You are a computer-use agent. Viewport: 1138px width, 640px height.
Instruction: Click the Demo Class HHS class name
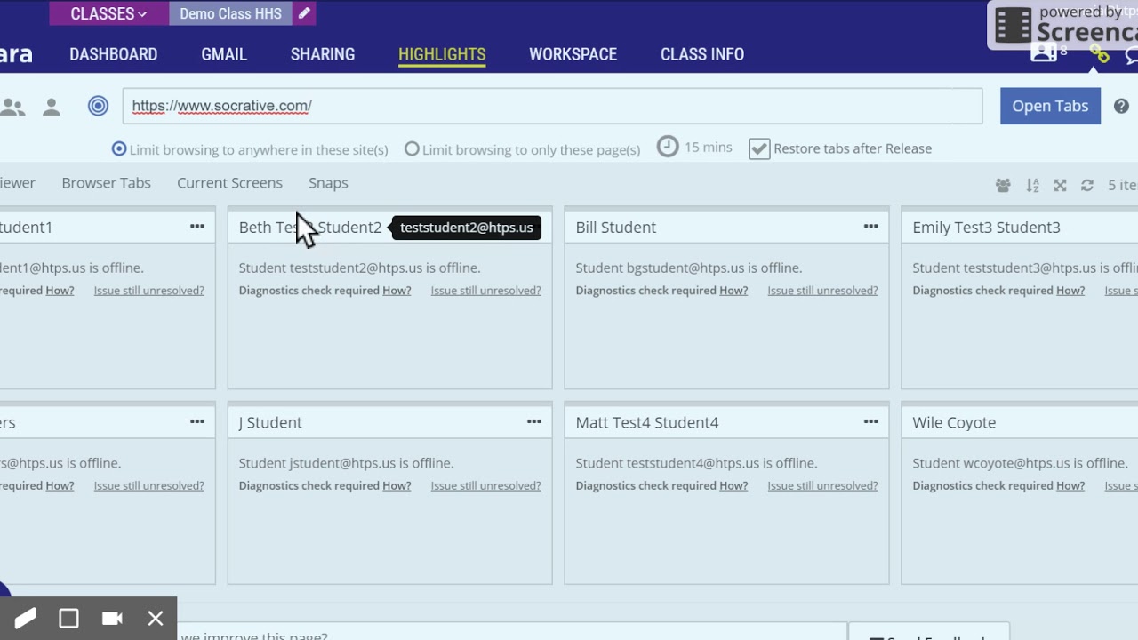click(x=230, y=13)
